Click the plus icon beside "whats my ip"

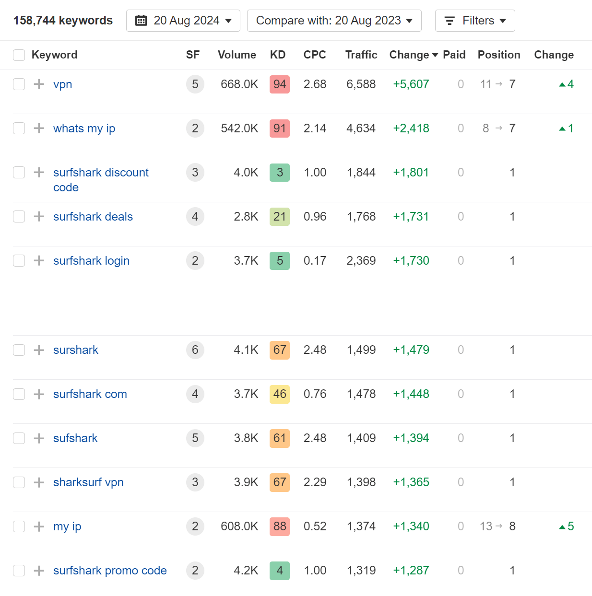38,128
